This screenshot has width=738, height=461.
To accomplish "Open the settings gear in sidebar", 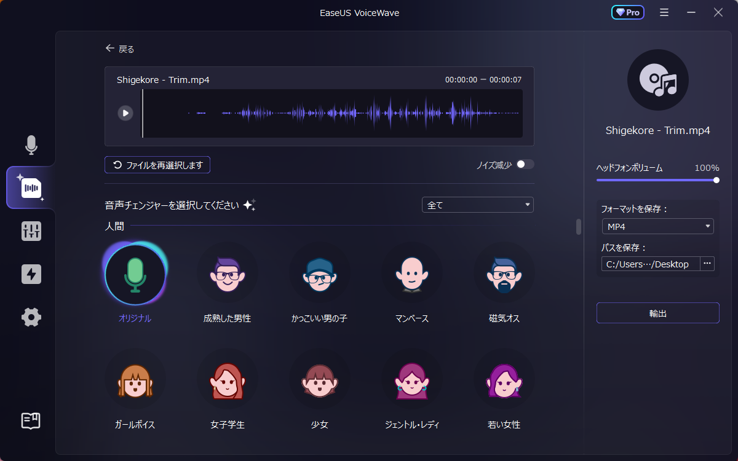I will click(31, 317).
